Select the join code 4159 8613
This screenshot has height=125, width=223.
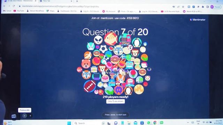[132, 18]
